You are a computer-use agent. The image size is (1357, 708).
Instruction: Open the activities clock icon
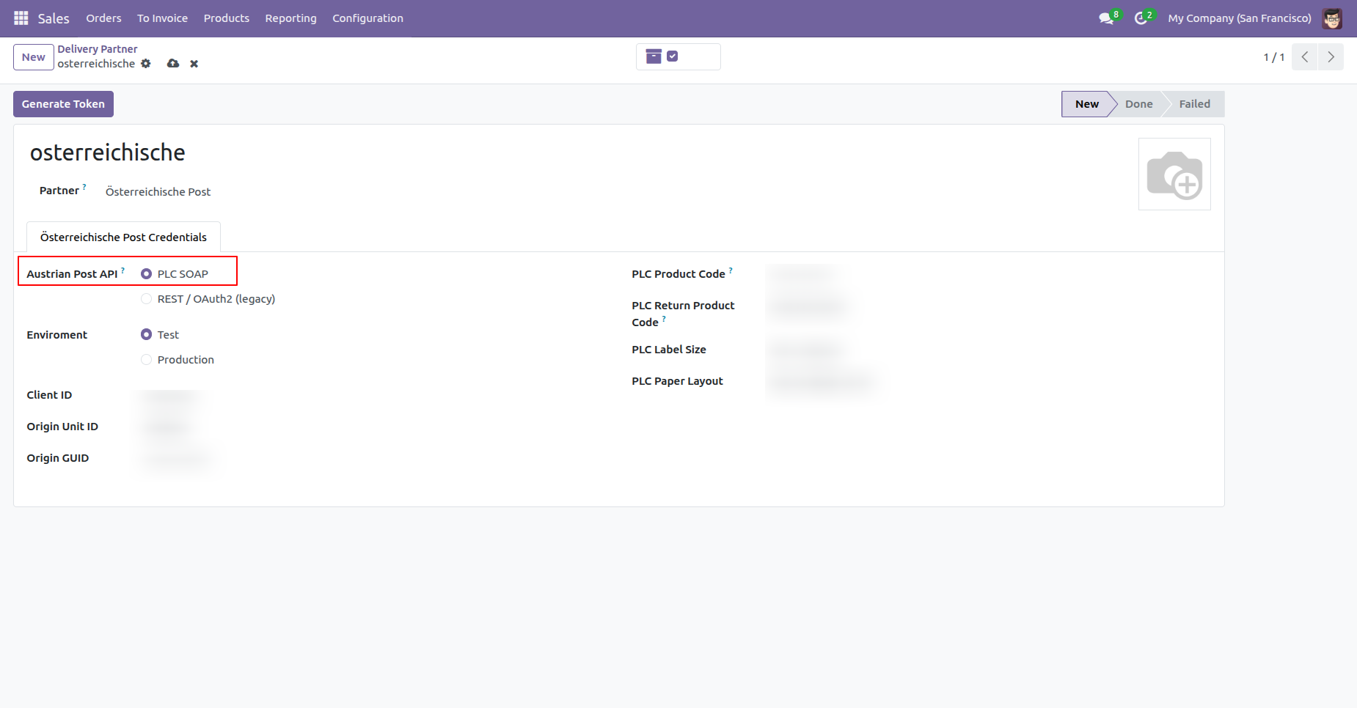tap(1141, 18)
